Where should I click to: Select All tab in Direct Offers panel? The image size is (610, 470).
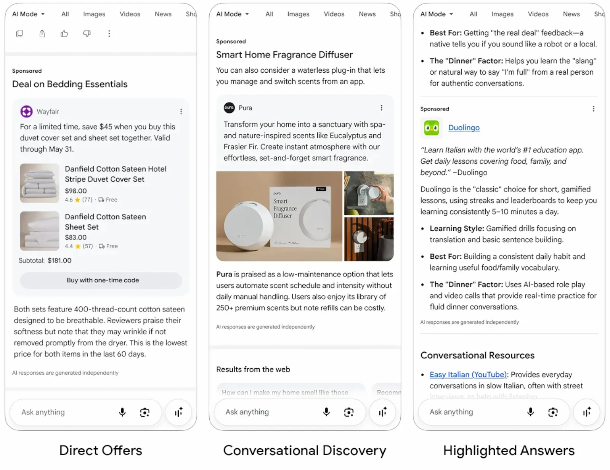(65, 14)
